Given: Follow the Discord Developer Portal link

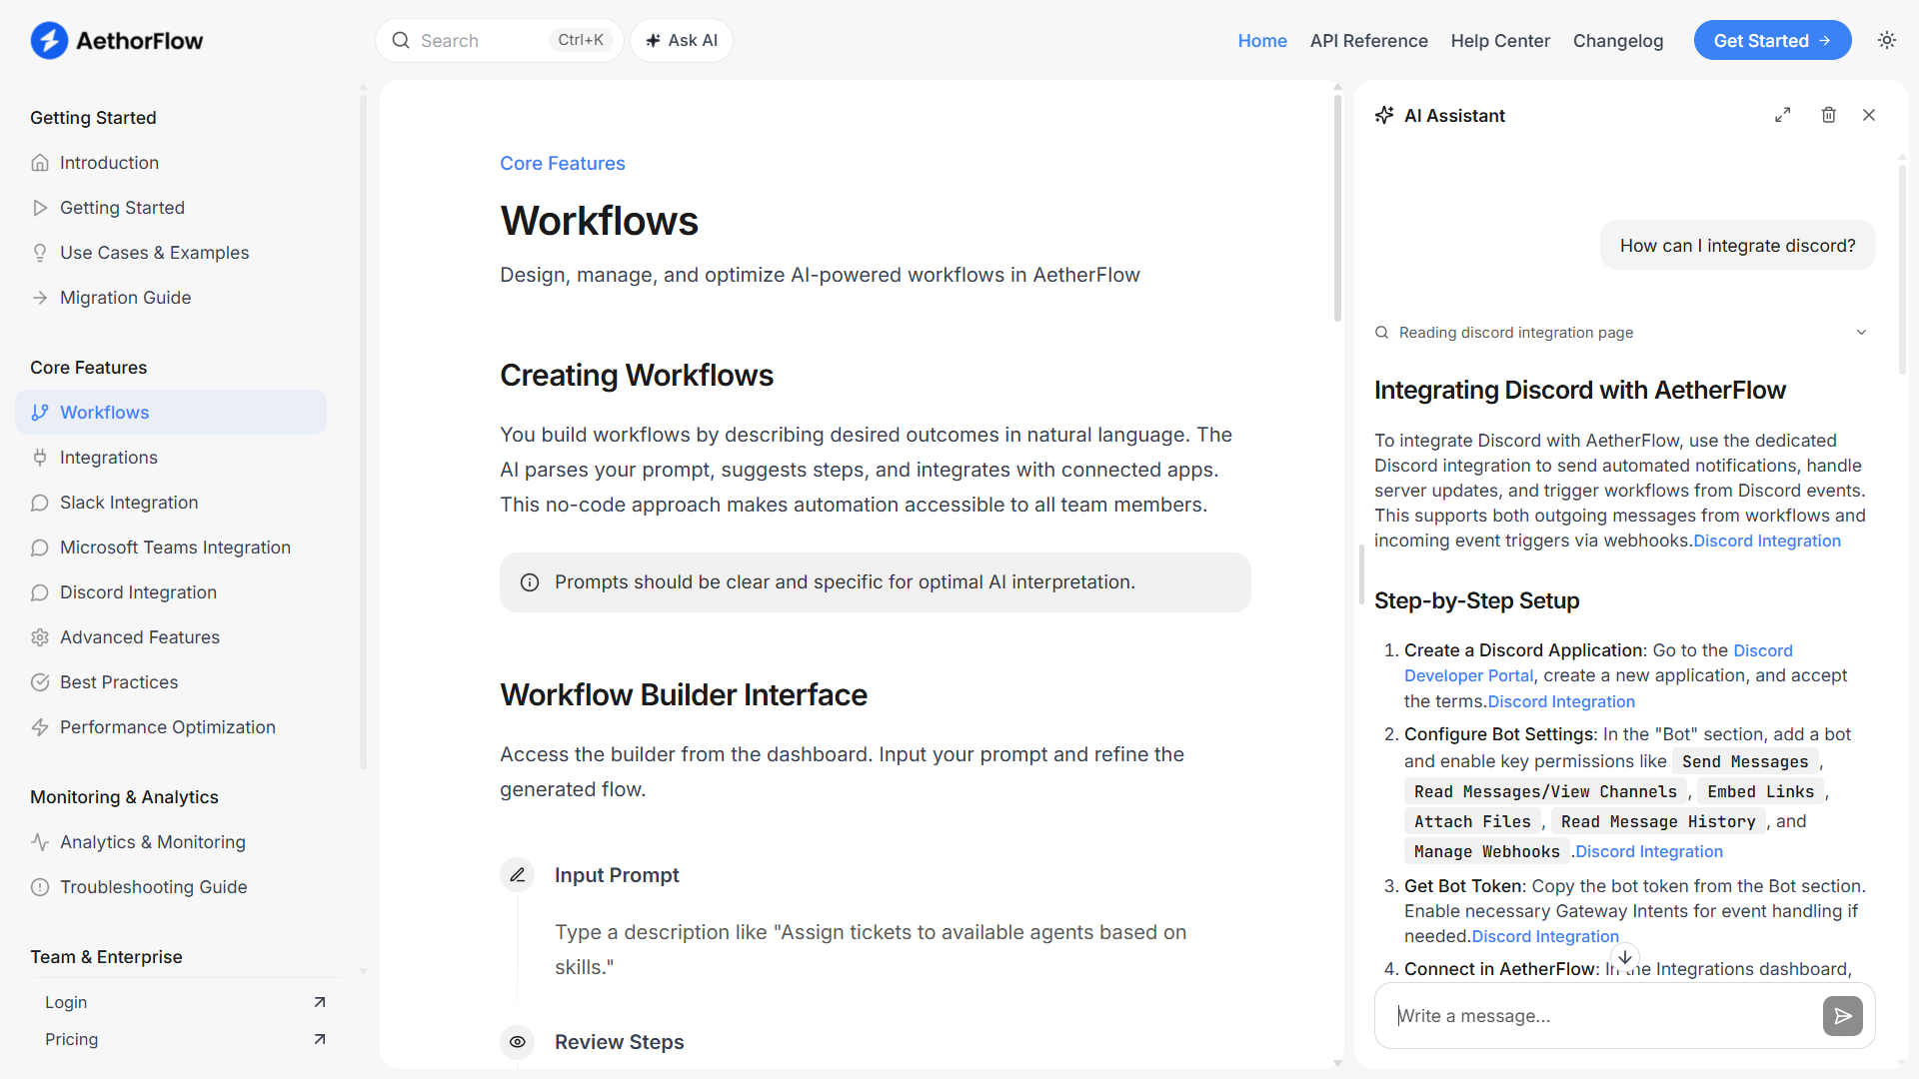Looking at the screenshot, I should click(x=1467, y=675).
